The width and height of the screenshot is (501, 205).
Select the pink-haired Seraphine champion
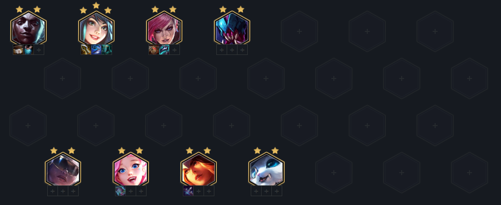click(x=131, y=169)
